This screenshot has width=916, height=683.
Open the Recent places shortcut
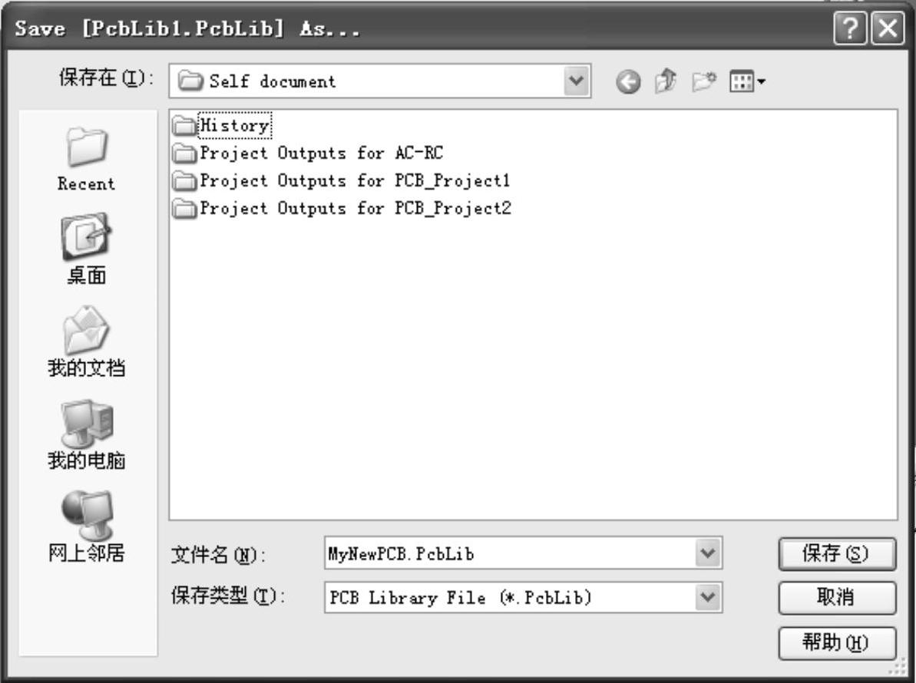(87, 159)
